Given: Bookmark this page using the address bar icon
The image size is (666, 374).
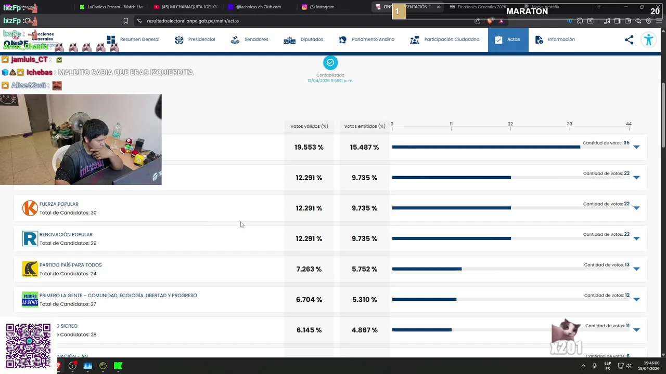Looking at the screenshot, I should [126, 21].
